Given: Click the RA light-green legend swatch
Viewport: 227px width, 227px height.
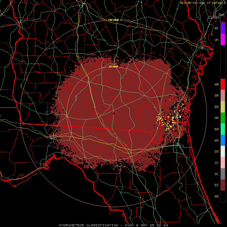Looking at the screenshot, I should [x=223, y=129].
